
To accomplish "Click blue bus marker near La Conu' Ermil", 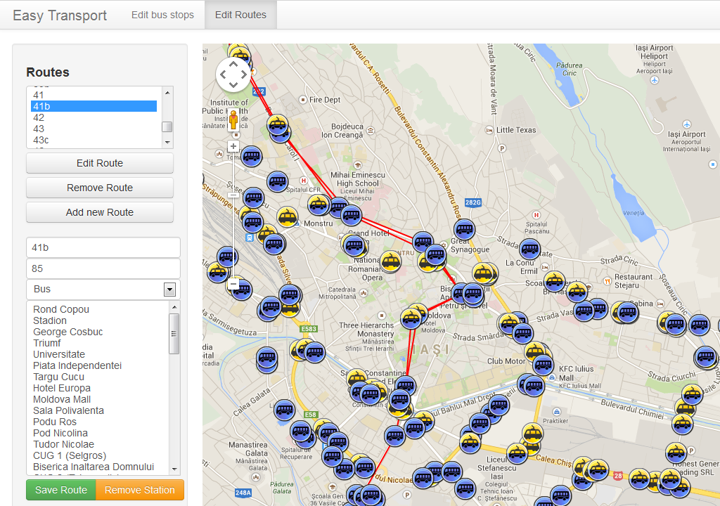I will 529,249.
